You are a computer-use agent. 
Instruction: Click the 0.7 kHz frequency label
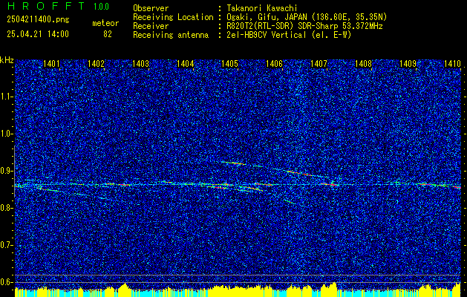6,245
